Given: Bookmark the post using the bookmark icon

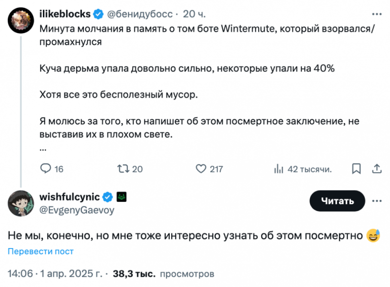Looking at the screenshot, I should click(356, 168).
